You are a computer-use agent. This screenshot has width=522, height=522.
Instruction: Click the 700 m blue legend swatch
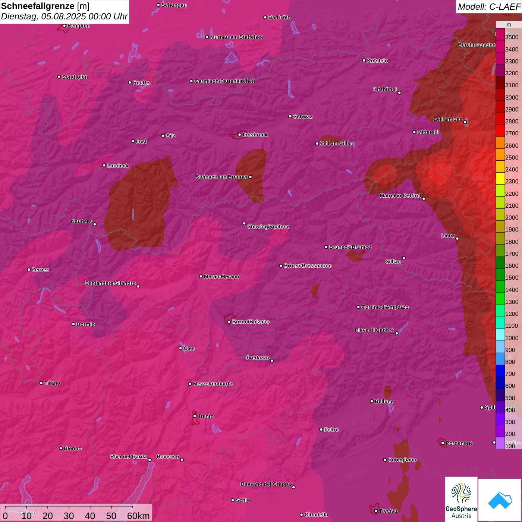[500, 371]
